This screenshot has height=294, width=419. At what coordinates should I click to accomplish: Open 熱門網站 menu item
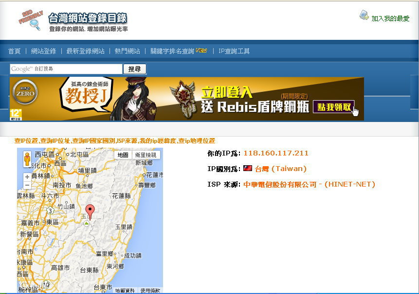point(127,51)
